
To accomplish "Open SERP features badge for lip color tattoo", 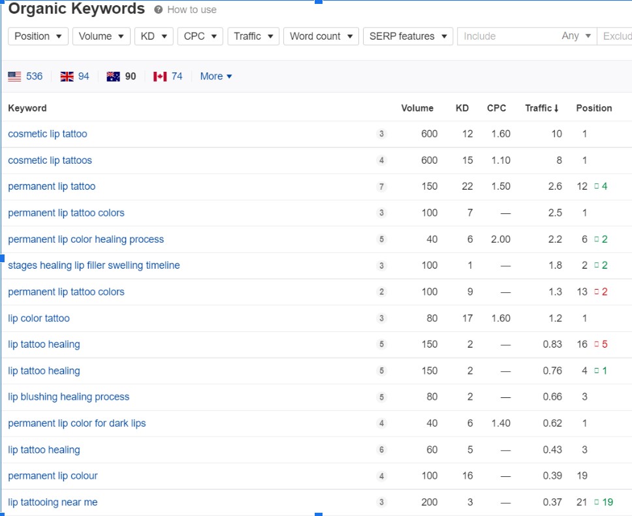I will point(381,318).
